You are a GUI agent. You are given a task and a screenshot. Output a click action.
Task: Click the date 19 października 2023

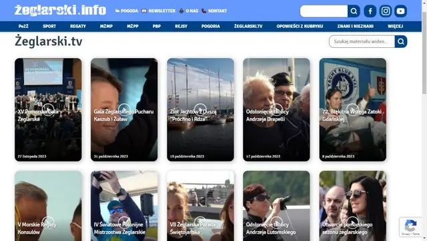[187, 156]
